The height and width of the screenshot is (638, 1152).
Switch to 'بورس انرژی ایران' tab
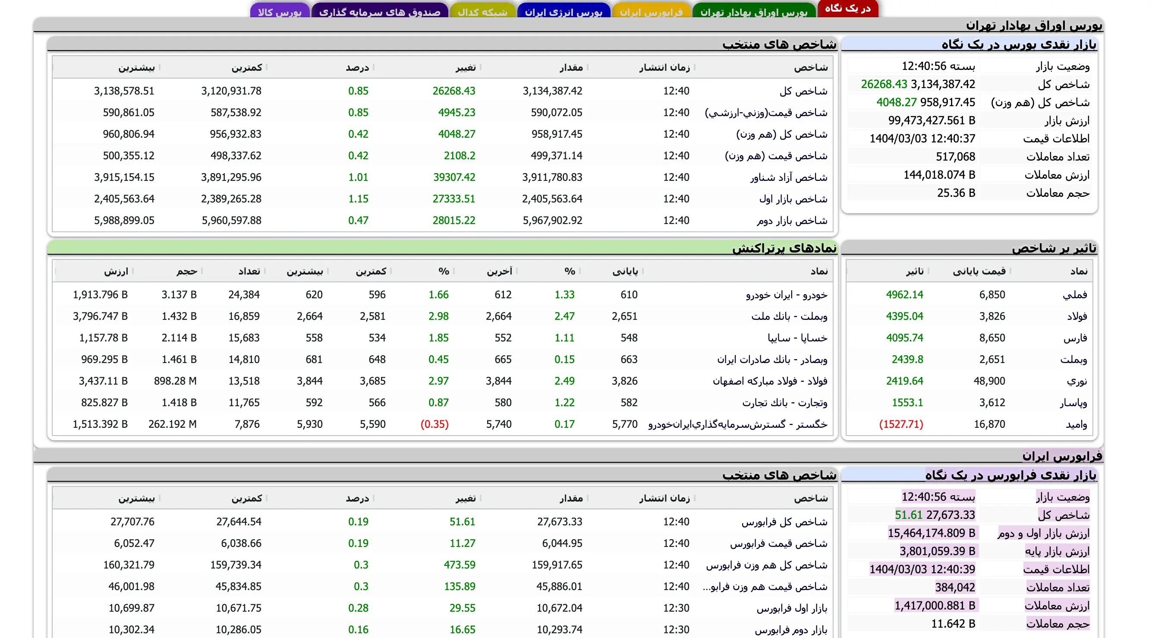pyautogui.click(x=563, y=11)
